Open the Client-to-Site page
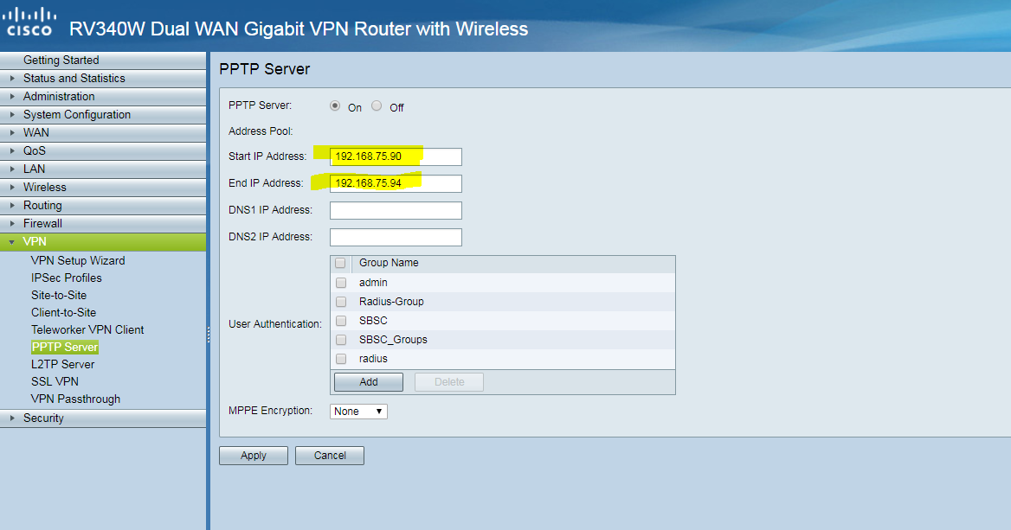 64,313
